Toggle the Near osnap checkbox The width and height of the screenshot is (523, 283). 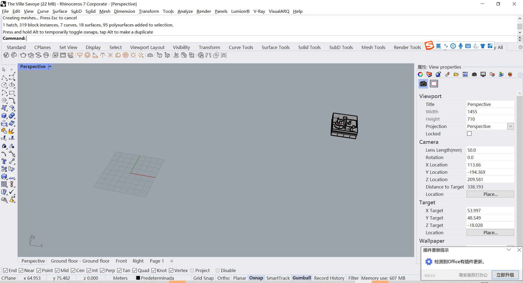[21, 270]
